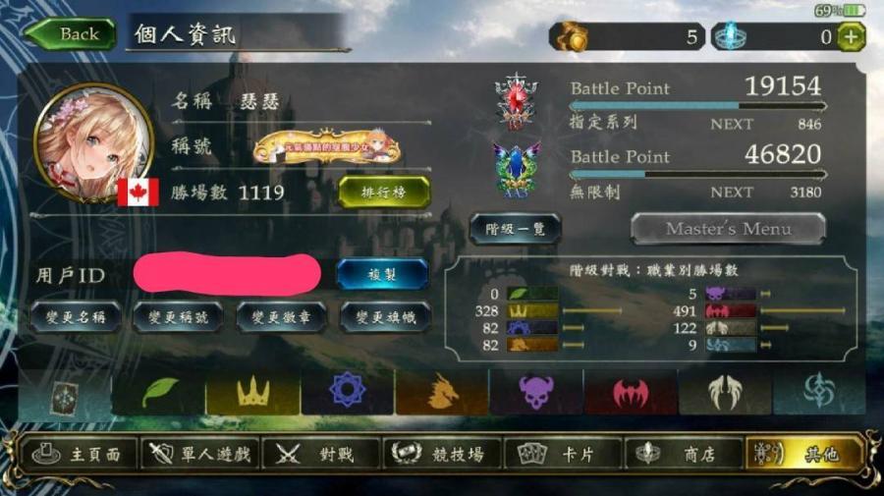The width and height of the screenshot is (884, 496).
Task: Click the Back button
Action: click(71, 33)
